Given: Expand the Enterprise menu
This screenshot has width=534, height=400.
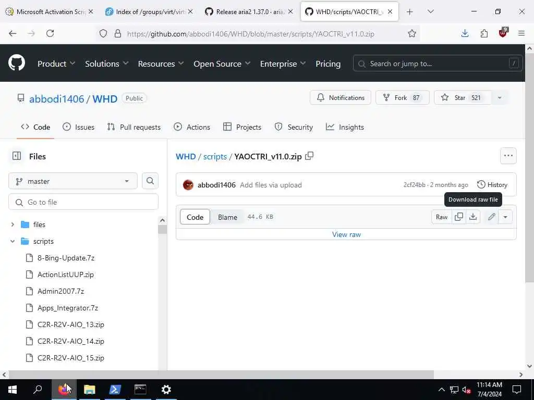Looking at the screenshot, I should pos(283,64).
